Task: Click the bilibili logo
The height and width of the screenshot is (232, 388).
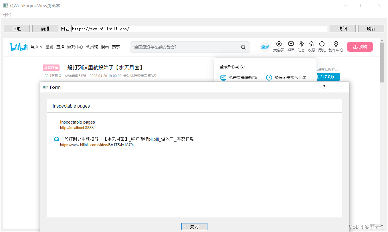Action: pos(19,47)
